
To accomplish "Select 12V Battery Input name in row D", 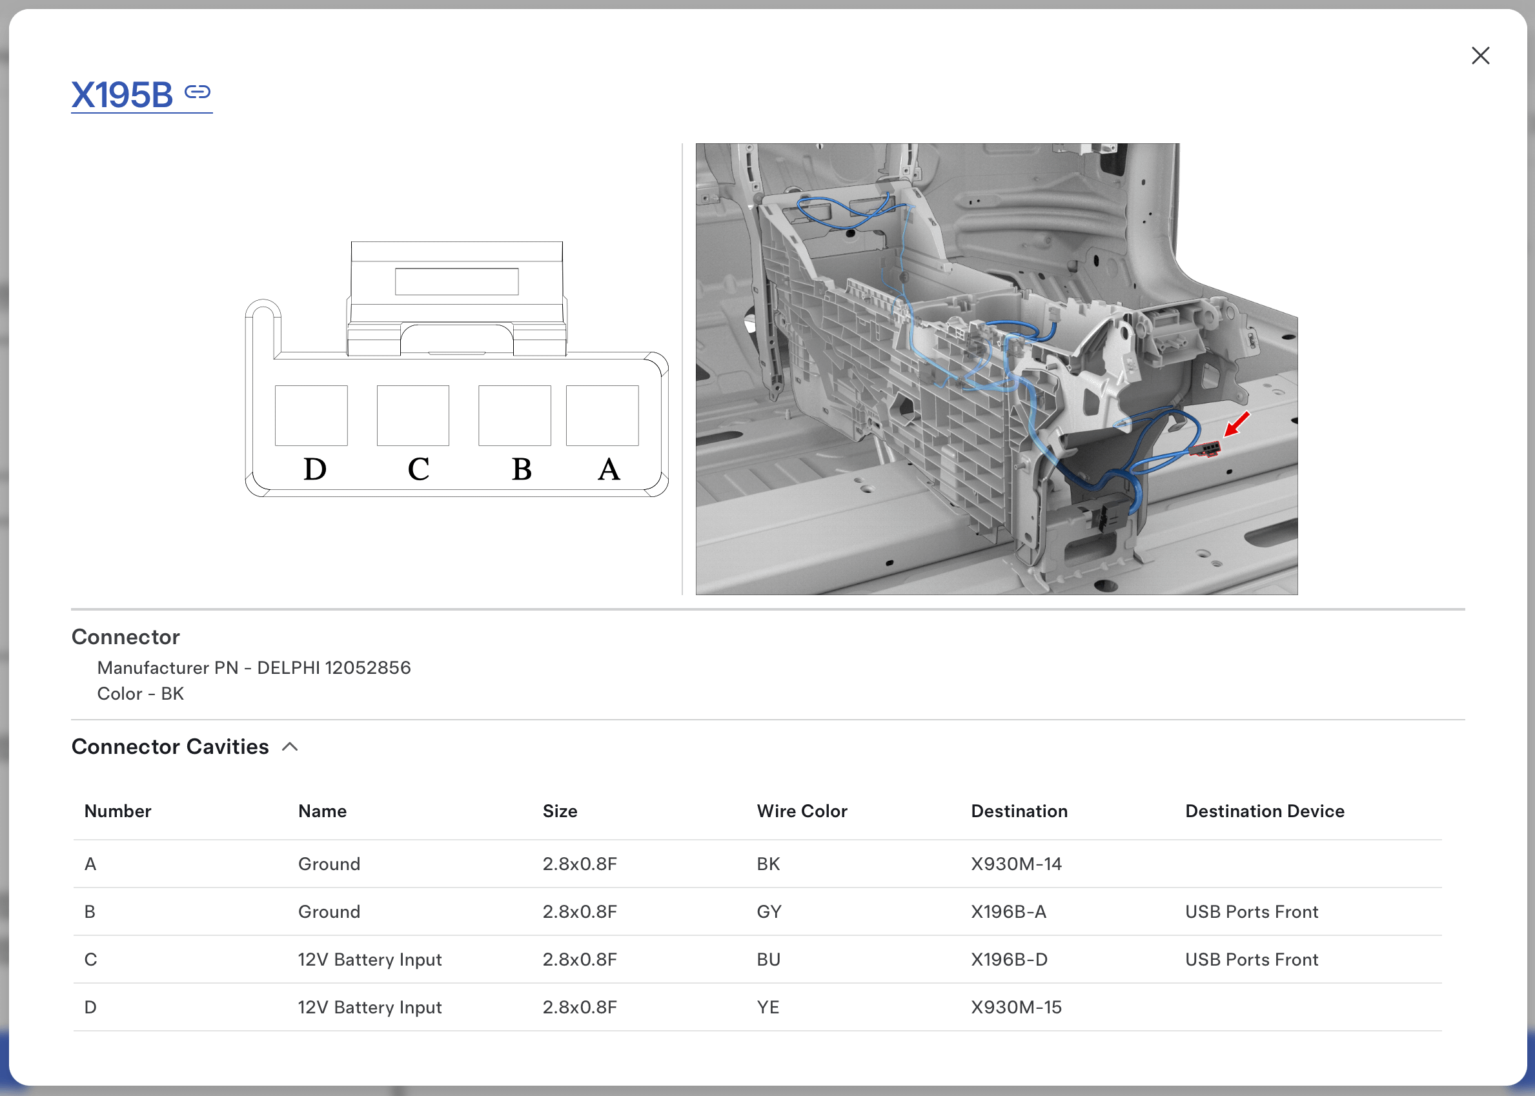I will pos(370,1007).
